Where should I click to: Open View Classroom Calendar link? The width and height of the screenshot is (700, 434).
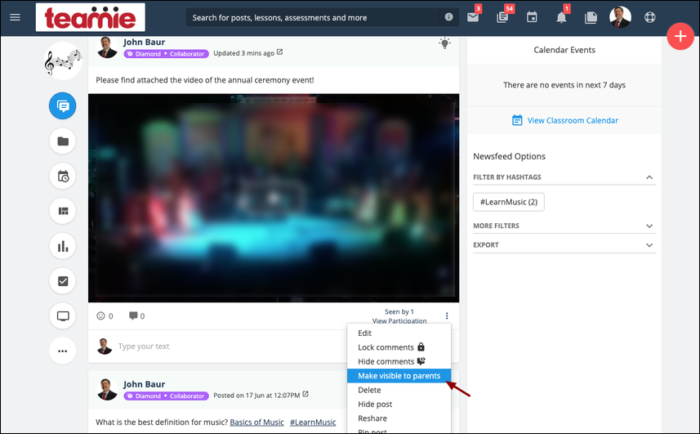(x=564, y=121)
